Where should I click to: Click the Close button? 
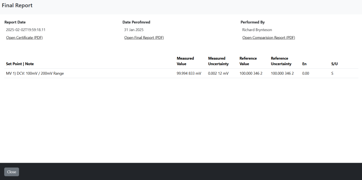point(12,172)
